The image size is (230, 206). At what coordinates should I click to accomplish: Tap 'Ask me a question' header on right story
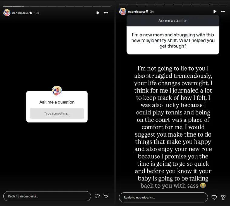[x=173, y=21]
